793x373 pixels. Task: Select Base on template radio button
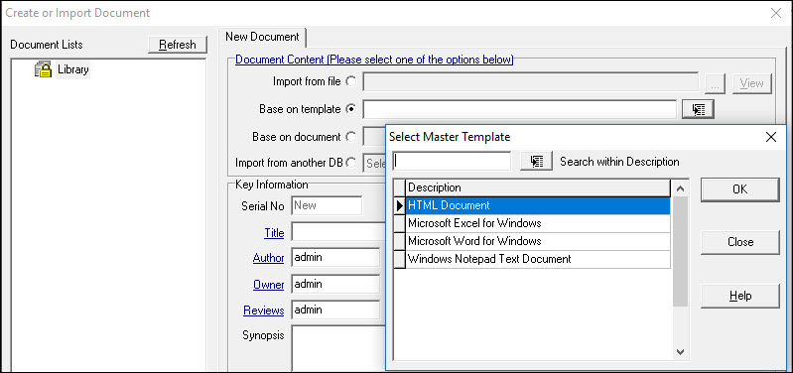coord(350,109)
